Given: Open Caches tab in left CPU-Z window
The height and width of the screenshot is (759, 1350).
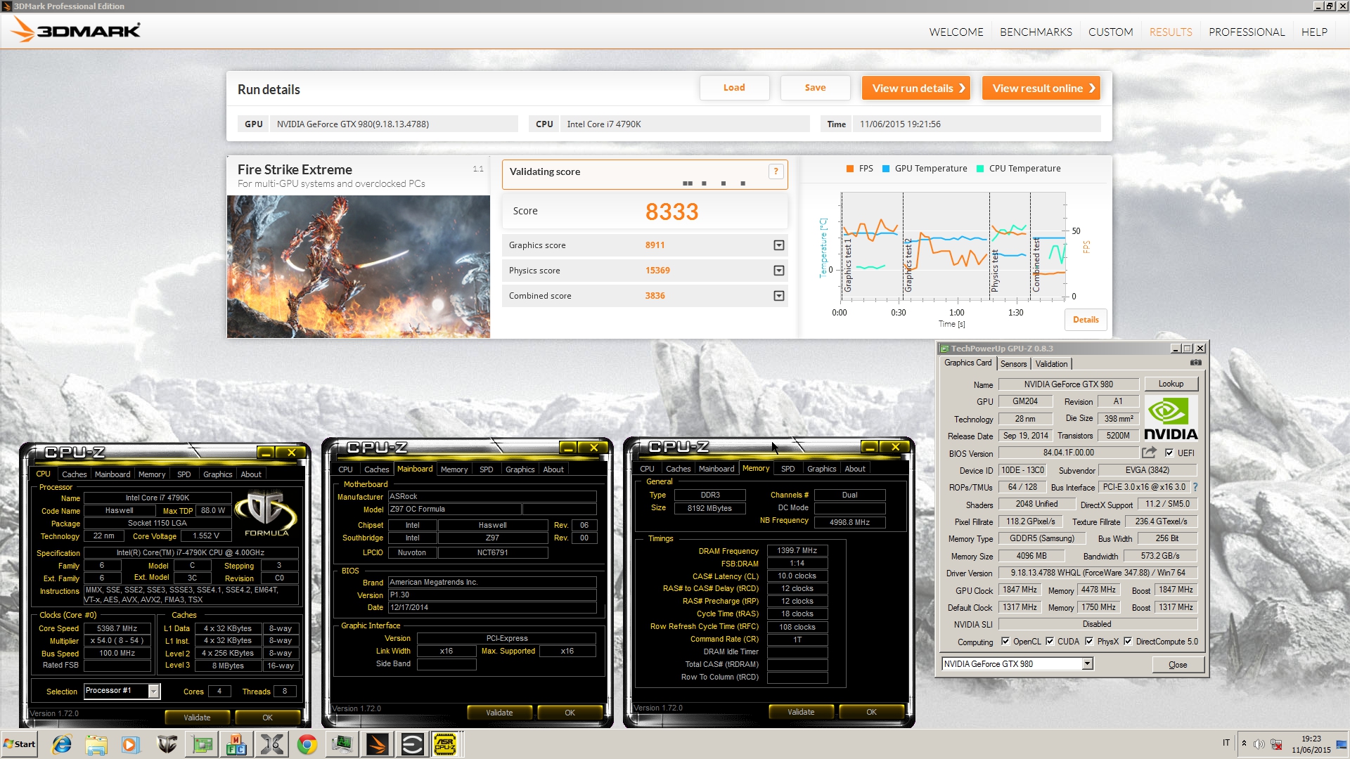Looking at the screenshot, I should 75,474.
